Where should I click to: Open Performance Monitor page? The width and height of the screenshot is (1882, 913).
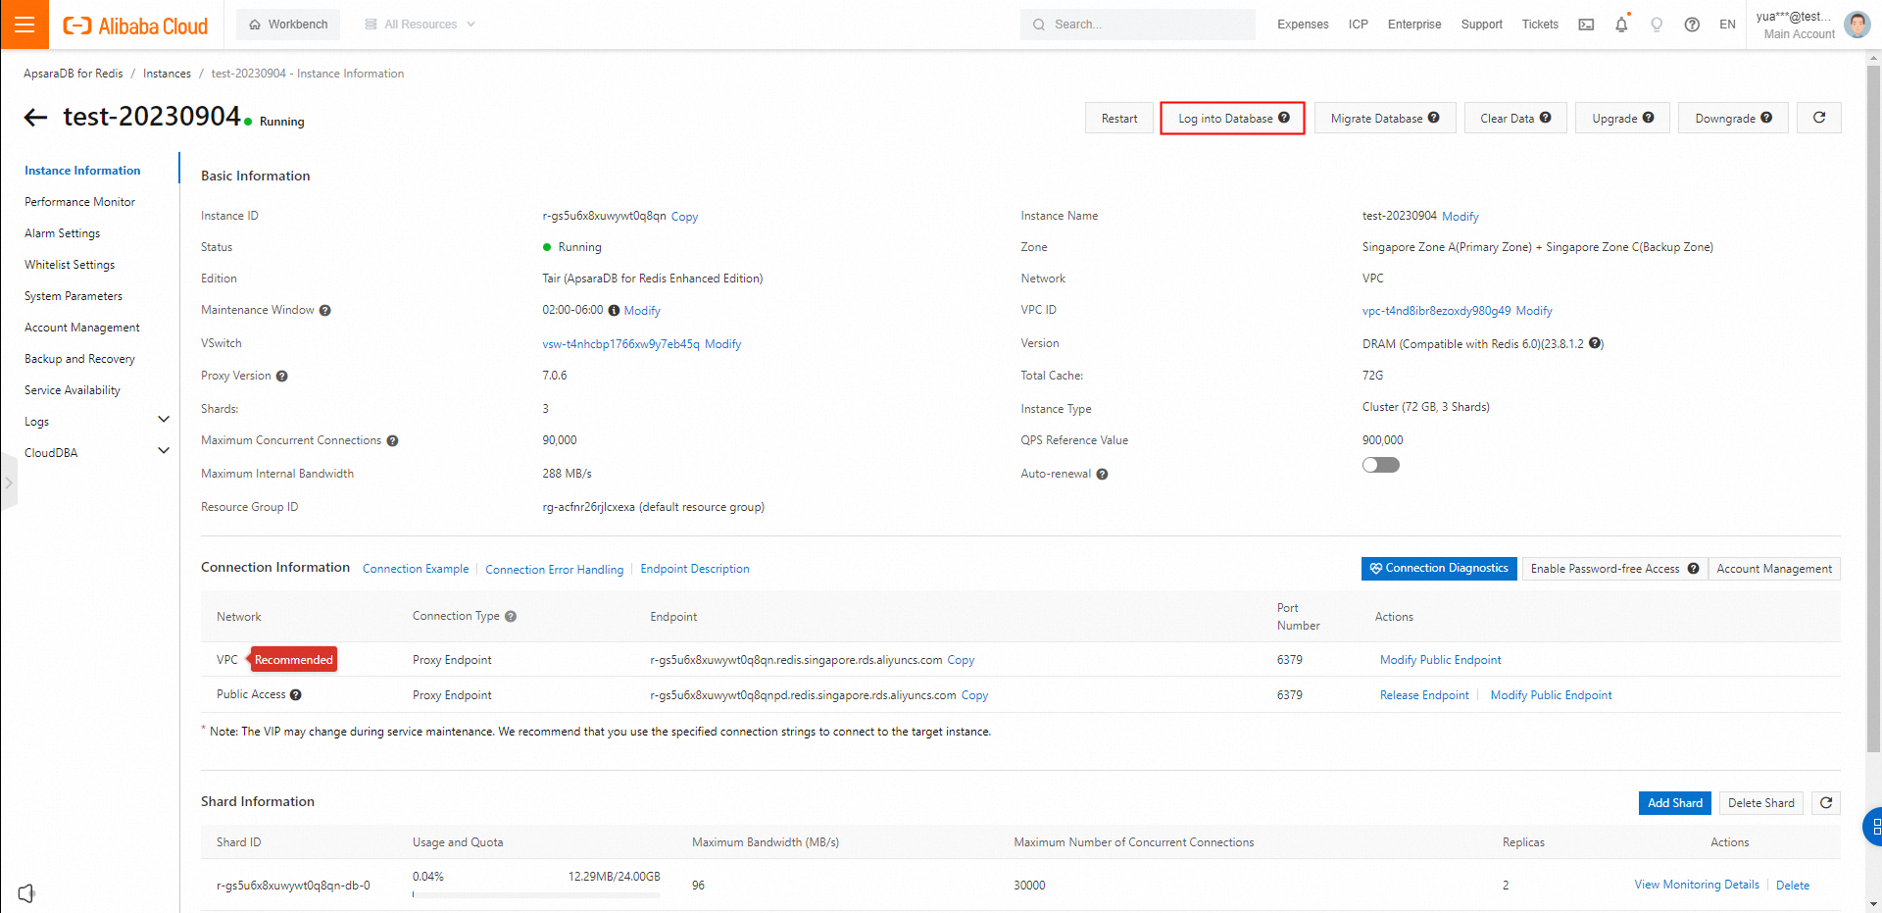pos(80,202)
